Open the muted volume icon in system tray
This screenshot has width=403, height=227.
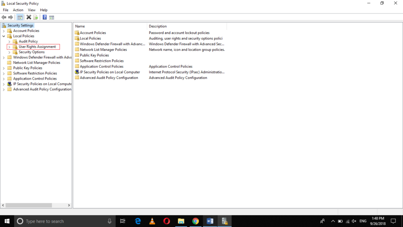(x=354, y=221)
